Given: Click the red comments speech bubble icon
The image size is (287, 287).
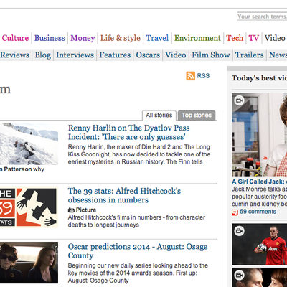Looking at the screenshot, I should [235, 212].
